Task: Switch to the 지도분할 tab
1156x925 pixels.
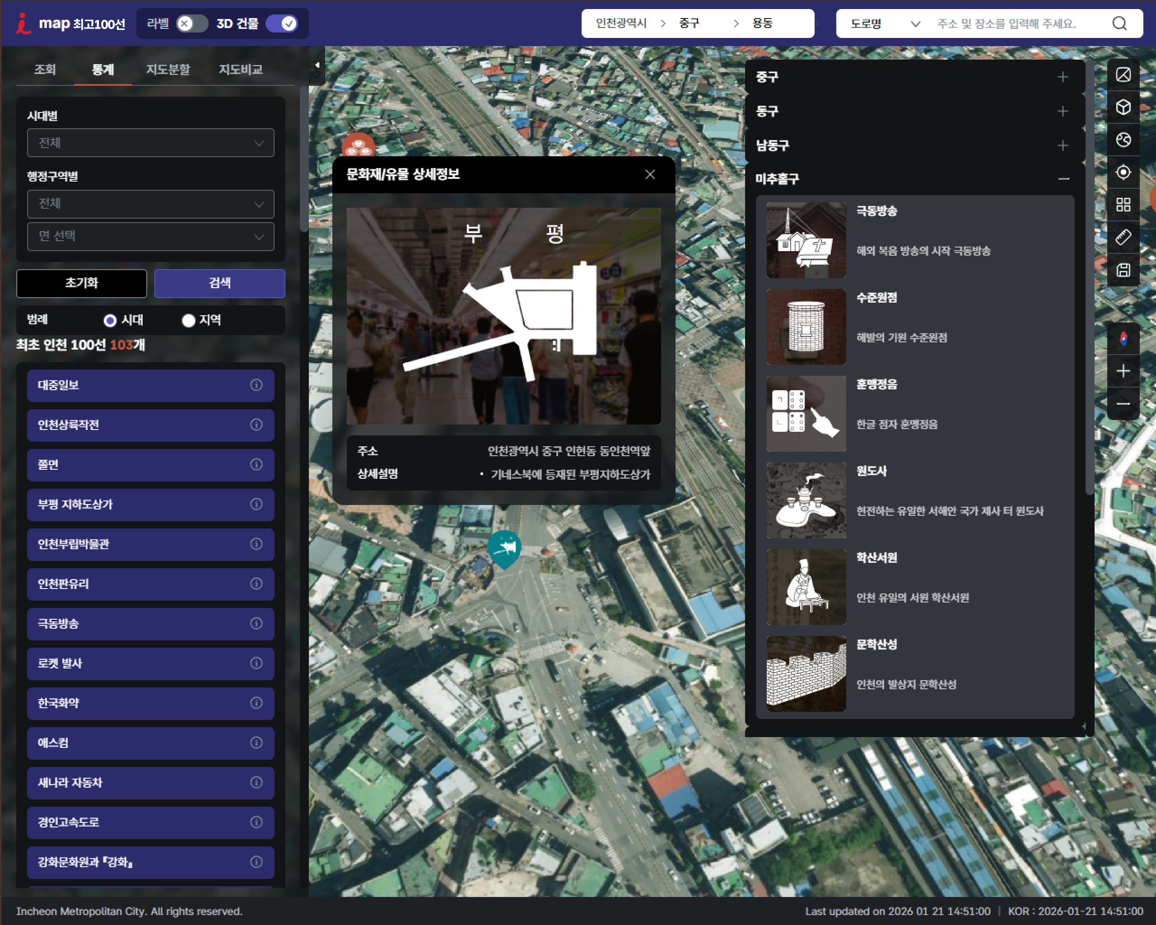Action: point(168,69)
